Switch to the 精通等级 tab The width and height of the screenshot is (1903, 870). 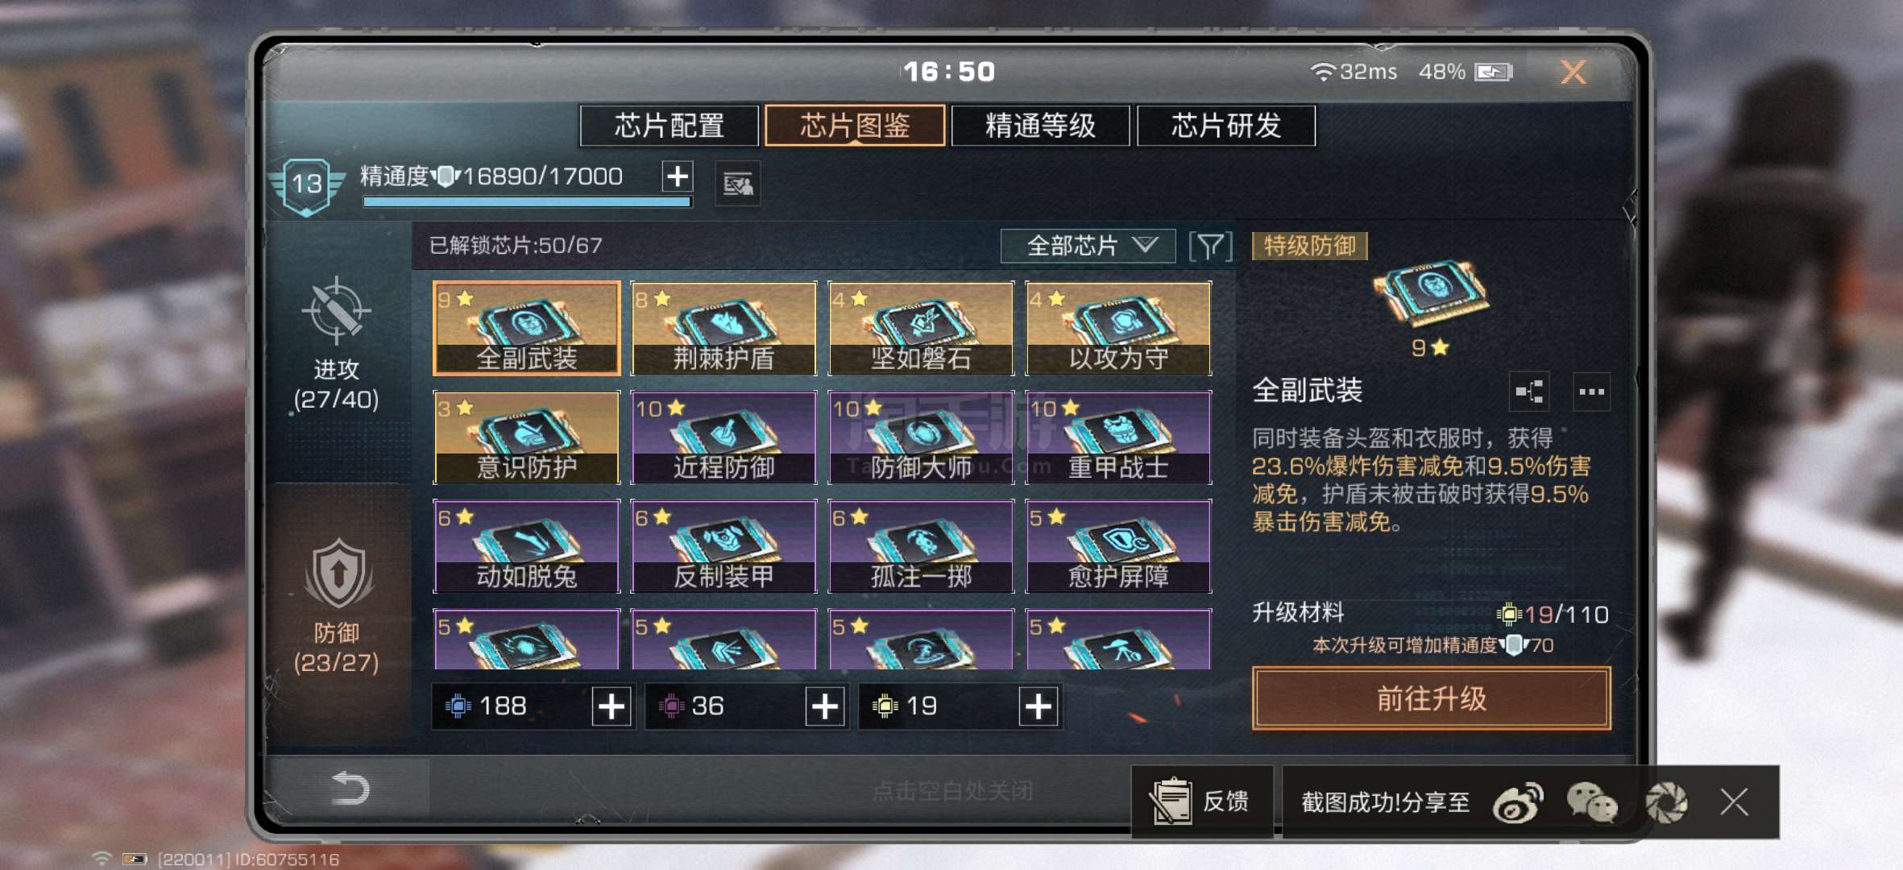1040,126
